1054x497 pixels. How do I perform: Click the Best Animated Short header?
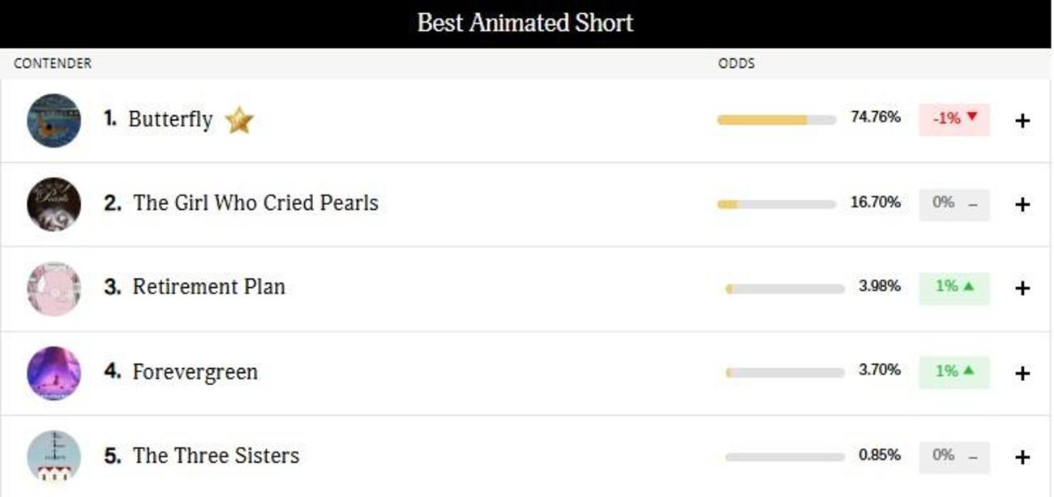(525, 23)
